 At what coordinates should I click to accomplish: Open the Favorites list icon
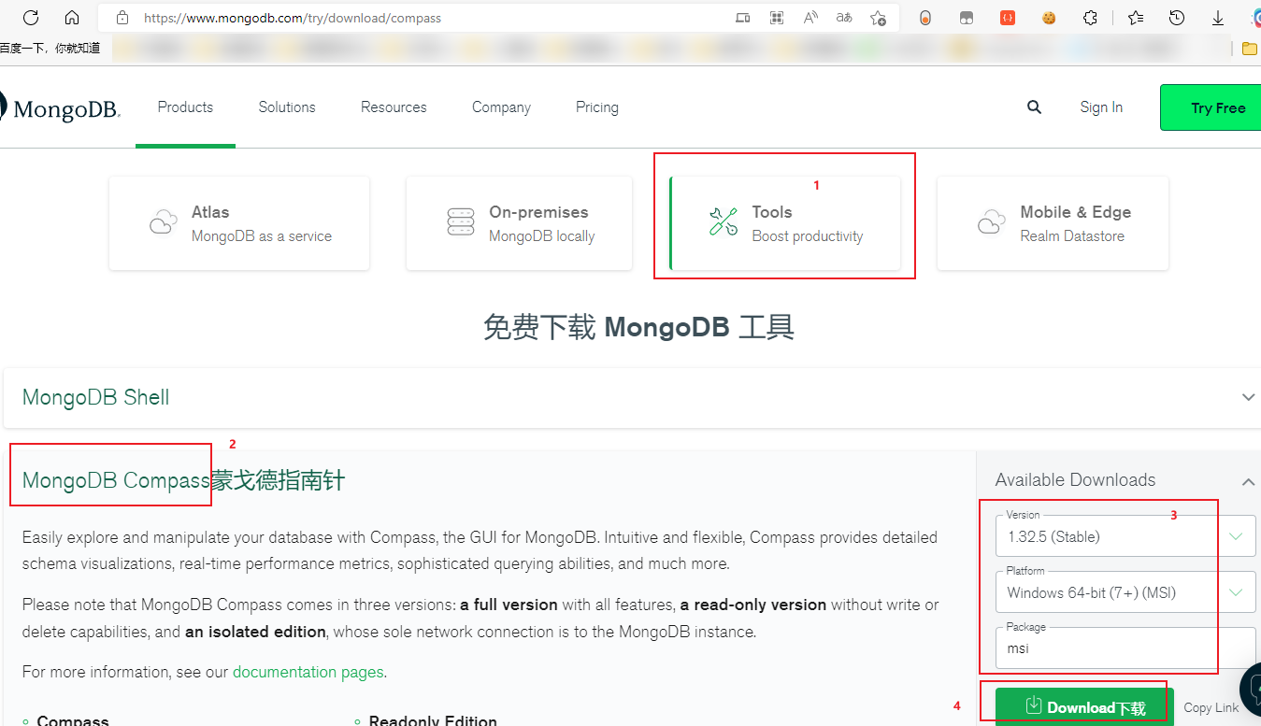pyautogui.click(x=1136, y=18)
